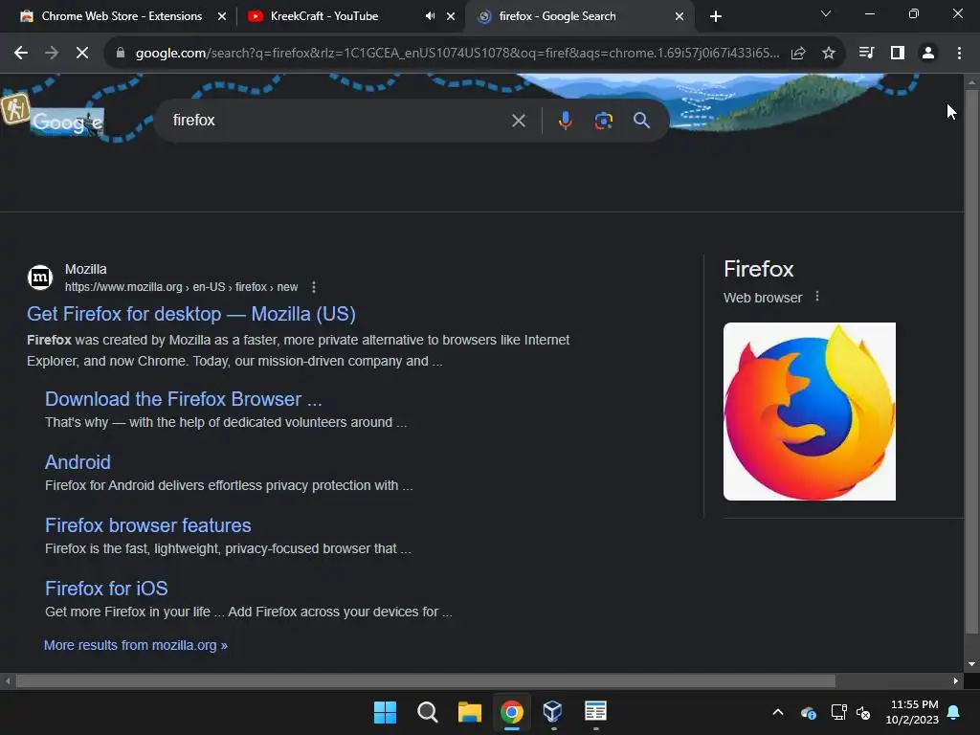
Task: Click the horizontal scrollbar thumb
Action: (426, 680)
